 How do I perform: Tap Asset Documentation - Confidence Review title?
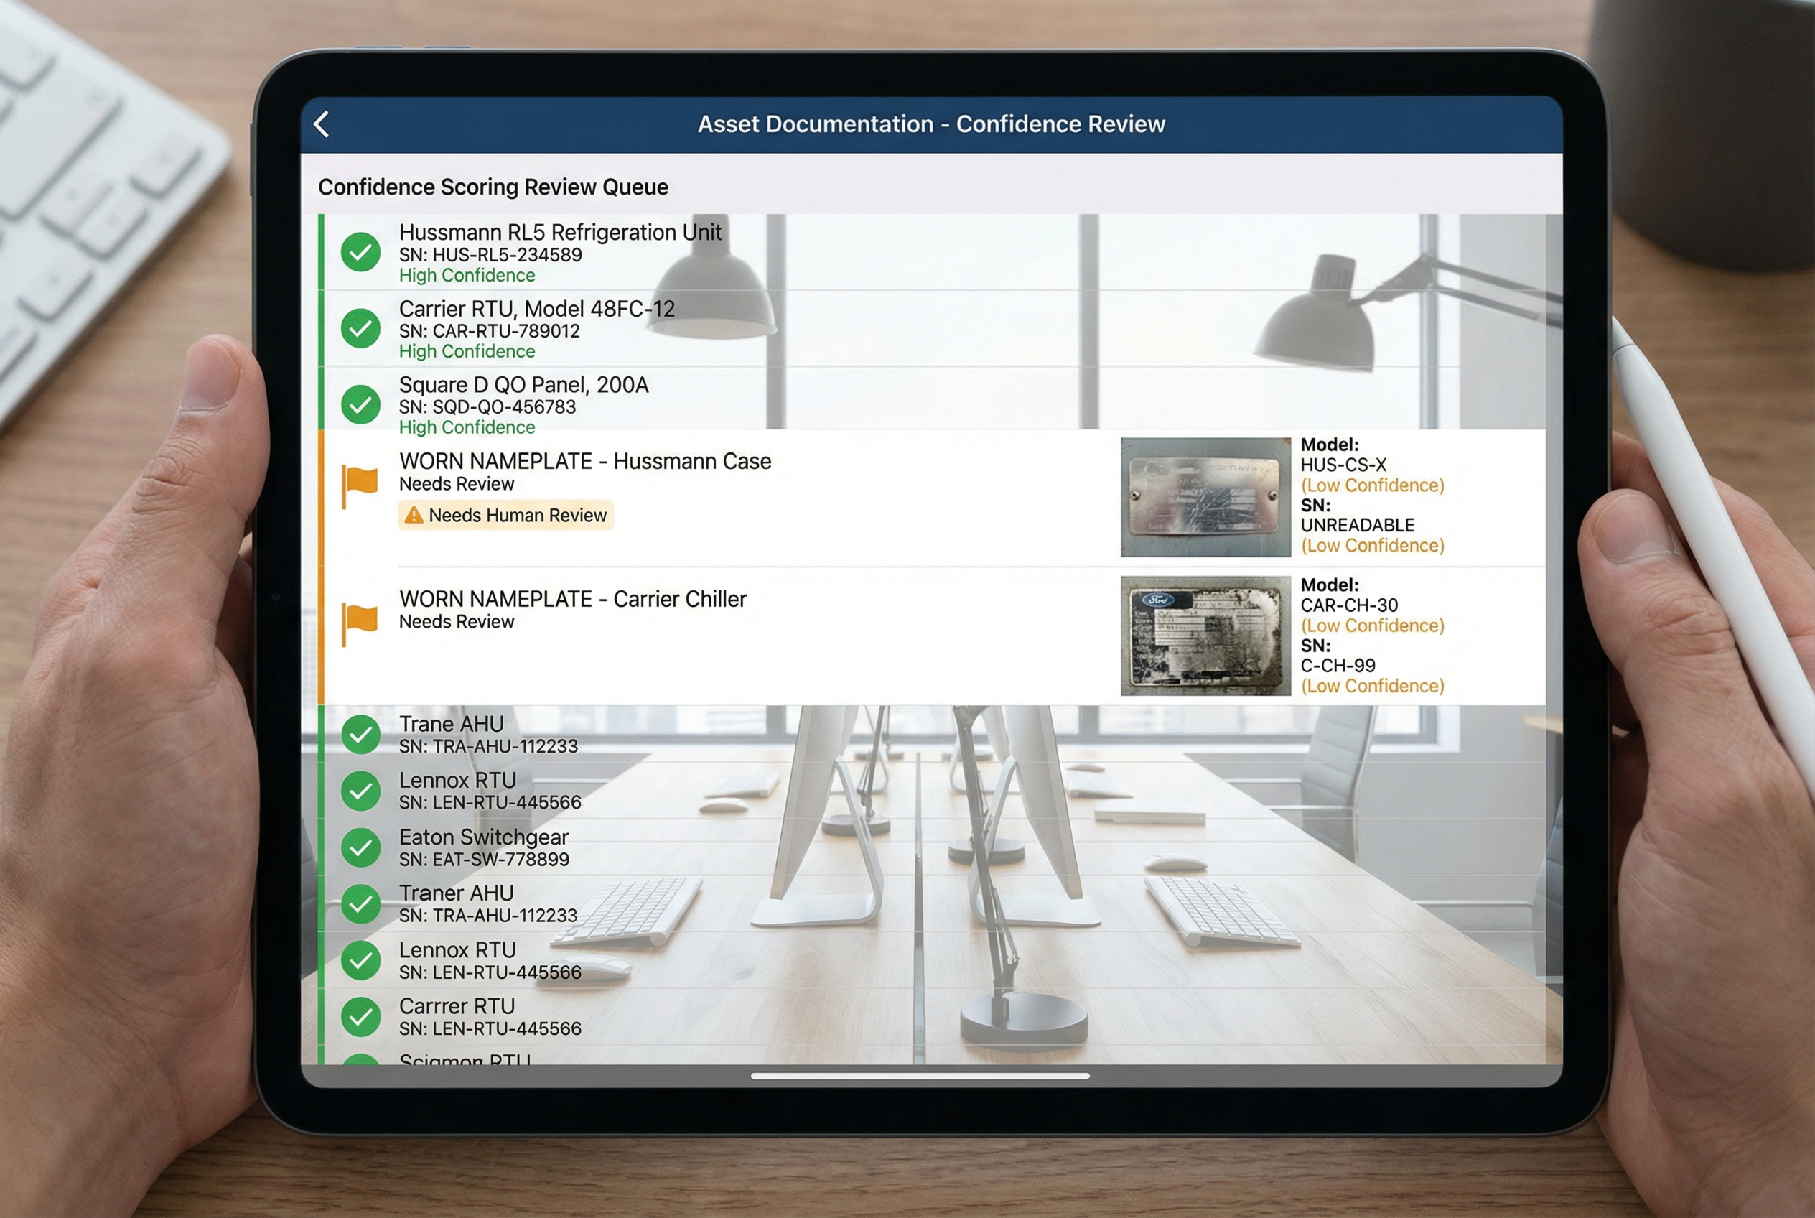(931, 124)
